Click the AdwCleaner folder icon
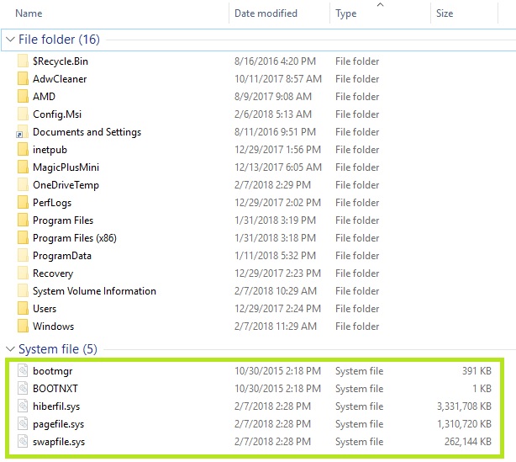 (x=23, y=79)
